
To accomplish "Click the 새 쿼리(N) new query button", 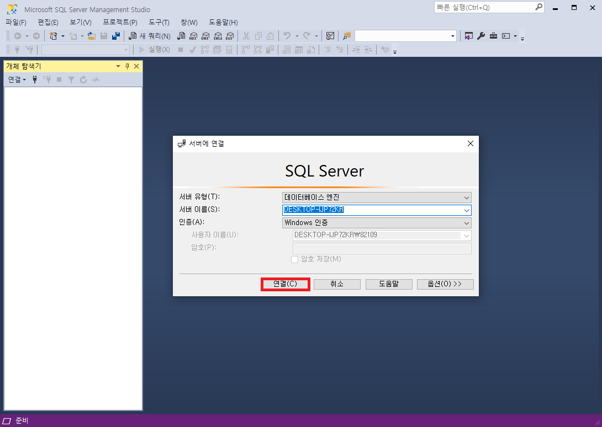I will [150, 36].
